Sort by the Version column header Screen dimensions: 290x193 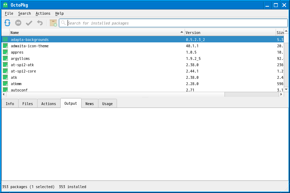230,33
